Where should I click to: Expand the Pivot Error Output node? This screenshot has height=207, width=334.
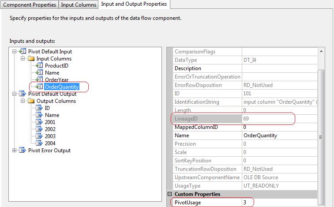click(x=15, y=151)
